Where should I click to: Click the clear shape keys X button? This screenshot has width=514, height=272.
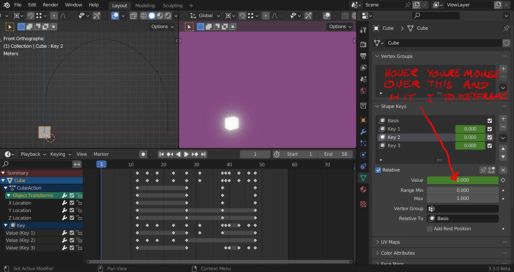click(503, 170)
